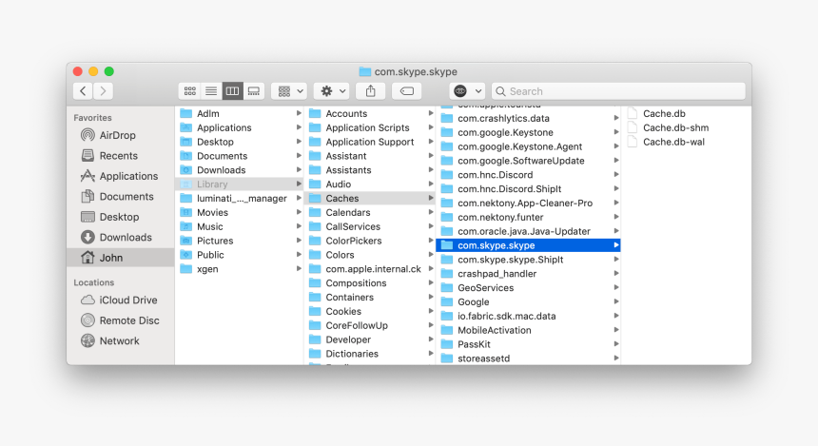Click the Share toolbar button
Viewport: 818px width, 446px height.
click(371, 91)
